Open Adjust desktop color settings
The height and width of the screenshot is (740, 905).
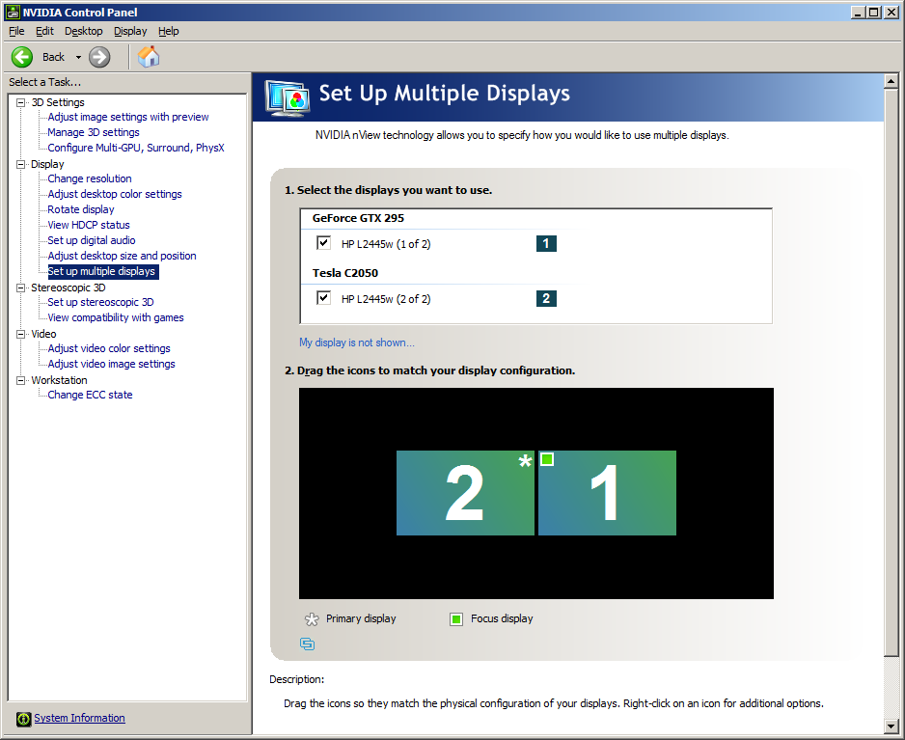(115, 194)
